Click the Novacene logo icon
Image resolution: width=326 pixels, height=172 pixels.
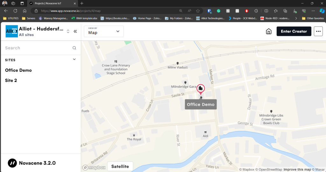pyautogui.click(x=12, y=163)
